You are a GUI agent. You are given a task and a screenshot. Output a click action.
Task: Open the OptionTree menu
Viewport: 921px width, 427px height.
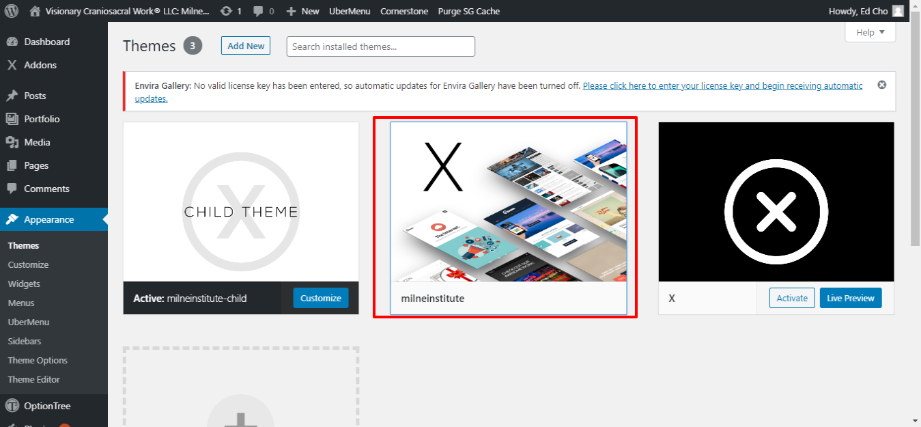(x=54, y=406)
